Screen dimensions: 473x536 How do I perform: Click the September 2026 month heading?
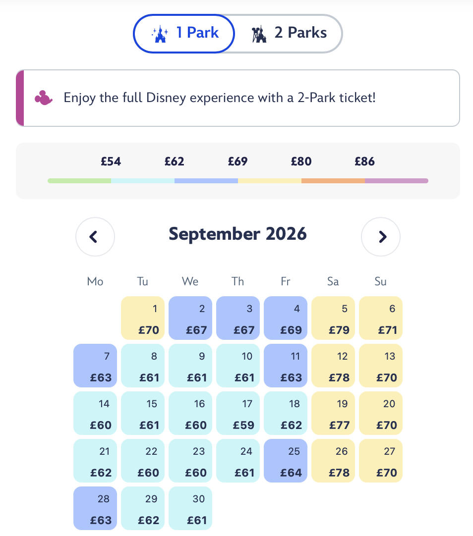[238, 233]
